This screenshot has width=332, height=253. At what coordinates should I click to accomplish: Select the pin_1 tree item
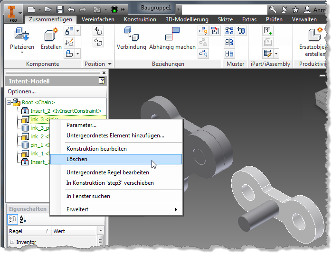(40, 145)
